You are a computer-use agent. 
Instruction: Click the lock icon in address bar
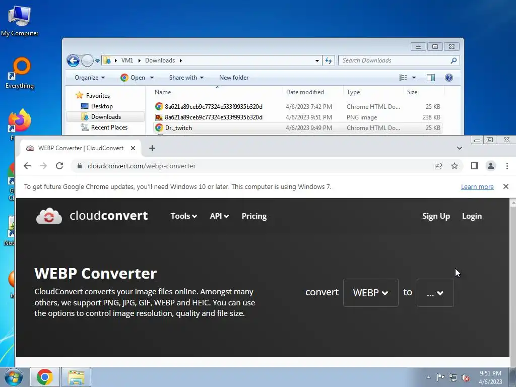click(79, 166)
